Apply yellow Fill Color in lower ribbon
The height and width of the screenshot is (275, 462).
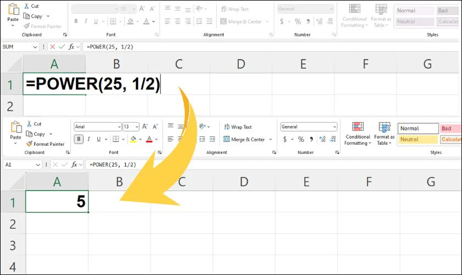[x=133, y=139]
